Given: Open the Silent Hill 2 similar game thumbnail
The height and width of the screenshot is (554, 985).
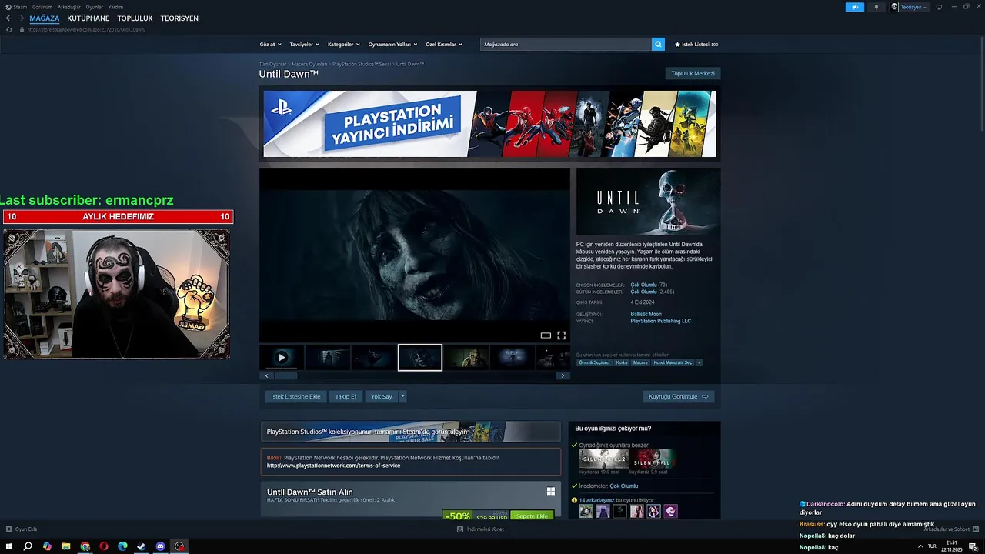Looking at the screenshot, I should click(x=603, y=459).
